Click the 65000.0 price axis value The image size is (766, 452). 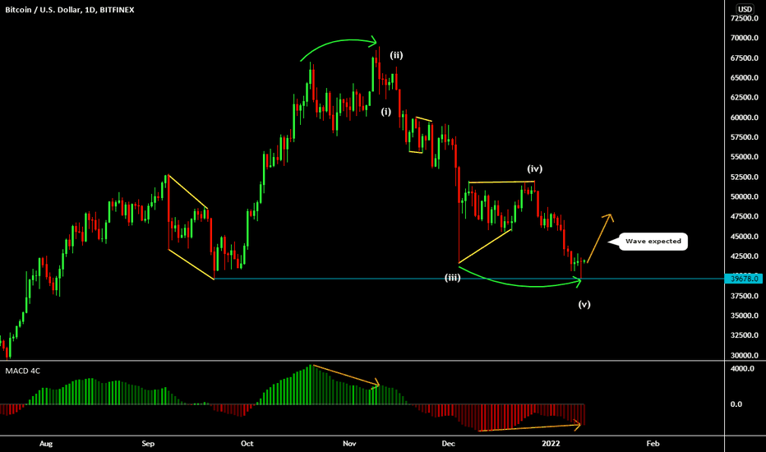click(745, 78)
